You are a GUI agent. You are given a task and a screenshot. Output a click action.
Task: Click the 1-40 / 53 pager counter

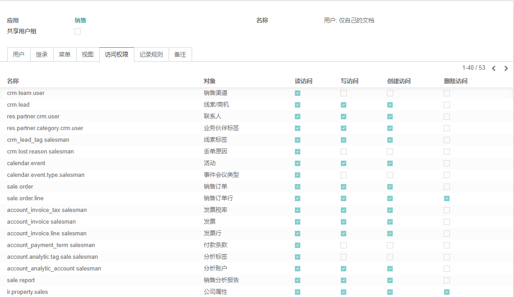tap(473, 67)
